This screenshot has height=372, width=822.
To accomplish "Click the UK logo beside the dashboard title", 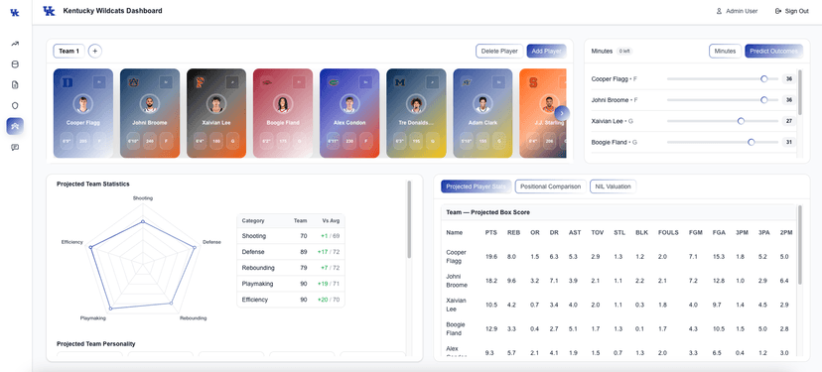I will tap(49, 11).
